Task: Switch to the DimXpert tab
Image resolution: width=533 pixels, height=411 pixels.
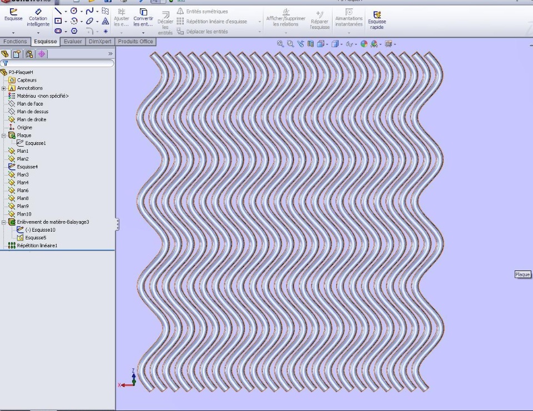Action: (100, 42)
